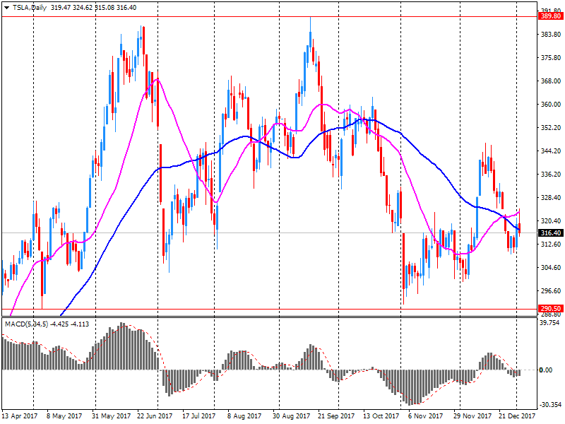Open the dropdown arrow beside TSLA,Daily
This screenshot has width=565, height=424.
(6, 7)
